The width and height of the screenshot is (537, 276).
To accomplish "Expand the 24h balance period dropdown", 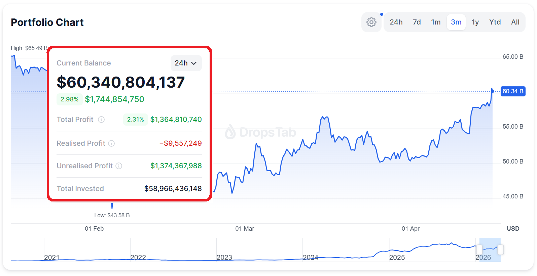I will click(x=186, y=63).
